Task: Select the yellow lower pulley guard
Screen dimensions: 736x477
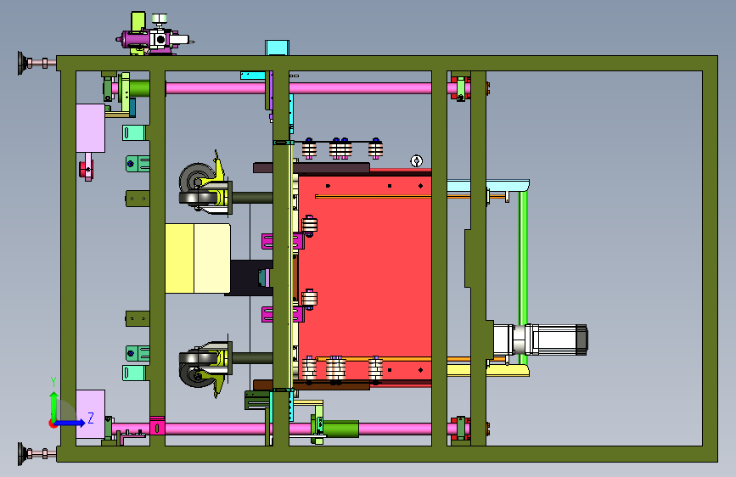Action: pyautogui.click(x=488, y=370)
